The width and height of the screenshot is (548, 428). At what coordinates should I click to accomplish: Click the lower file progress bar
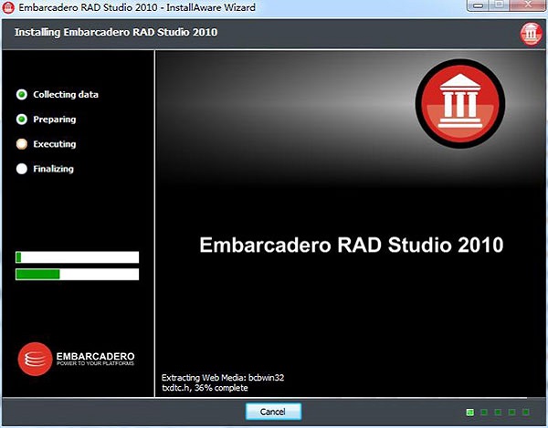pyautogui.click(x=78, y=275)
